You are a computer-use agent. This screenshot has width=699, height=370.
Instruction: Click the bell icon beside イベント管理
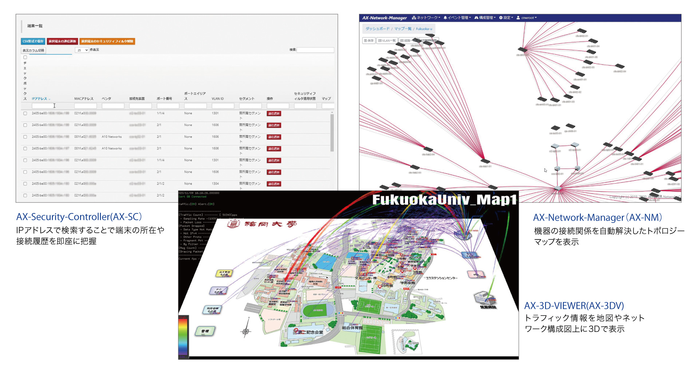coord(445,17)
